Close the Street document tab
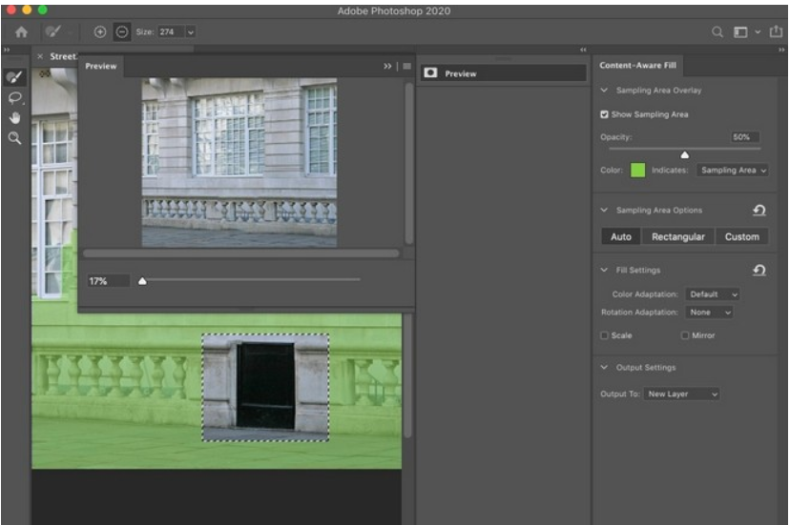790x525 pixels. click(x=40, y=56)
